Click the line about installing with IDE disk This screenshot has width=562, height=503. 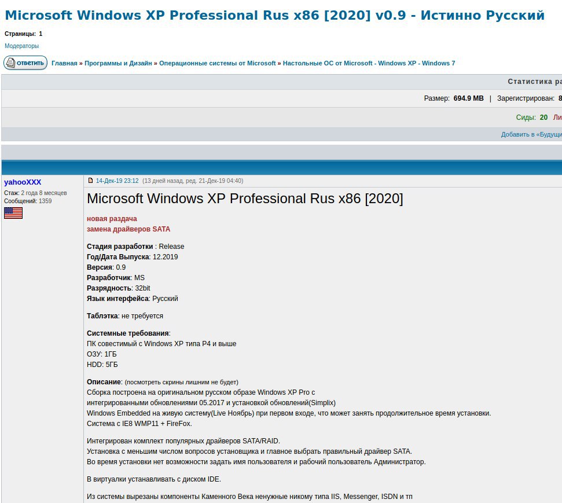(154, 479)
